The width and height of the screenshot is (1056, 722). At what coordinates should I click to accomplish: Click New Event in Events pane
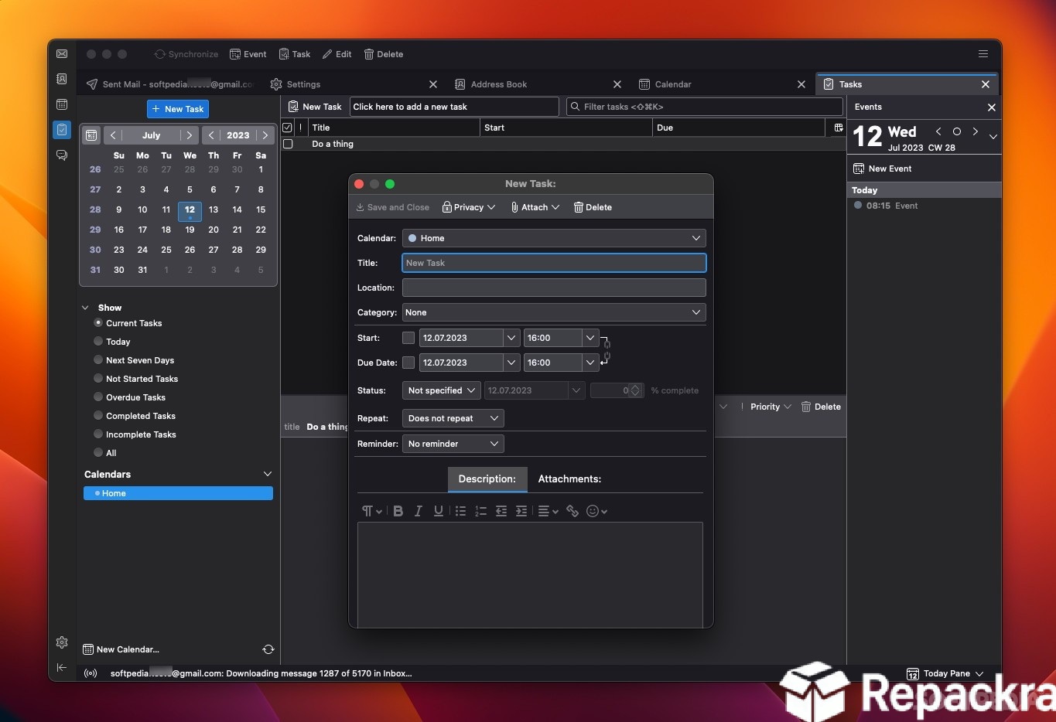click(882, 169)
